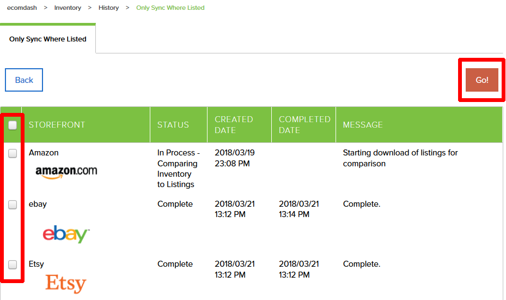
Task: Sort by the Storefront column header
Action: (57, 125)
